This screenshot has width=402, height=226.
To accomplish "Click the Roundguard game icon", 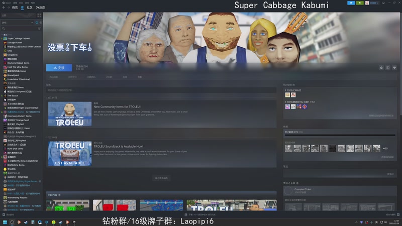I will pyautogui.click(x=5, y=75).
